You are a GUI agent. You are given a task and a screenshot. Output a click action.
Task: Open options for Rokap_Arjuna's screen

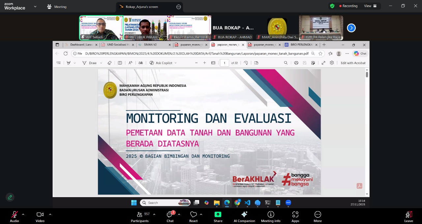[x=179, y=7]
